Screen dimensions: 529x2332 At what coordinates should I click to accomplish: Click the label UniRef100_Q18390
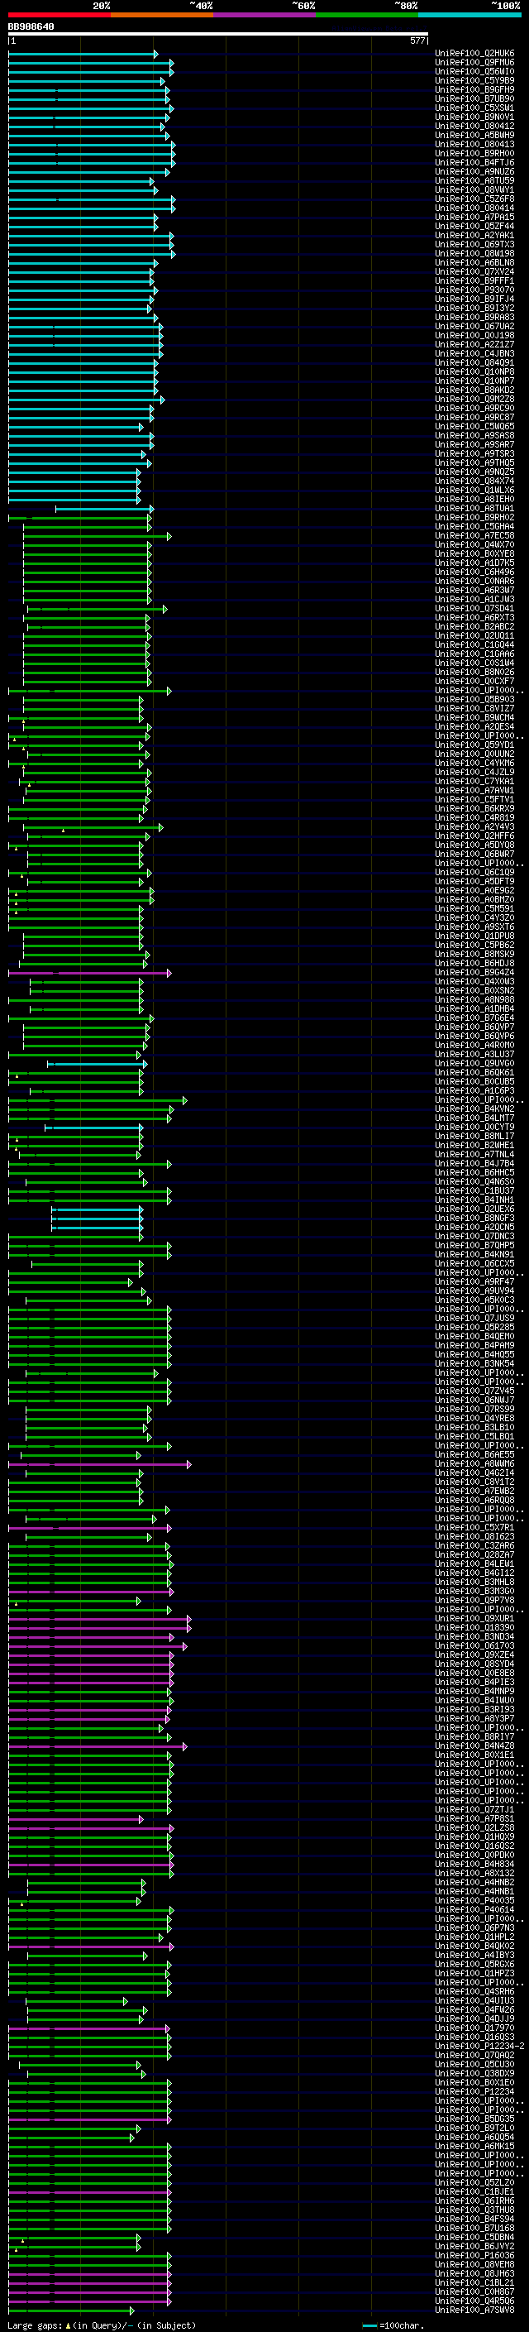point(474,1628)
